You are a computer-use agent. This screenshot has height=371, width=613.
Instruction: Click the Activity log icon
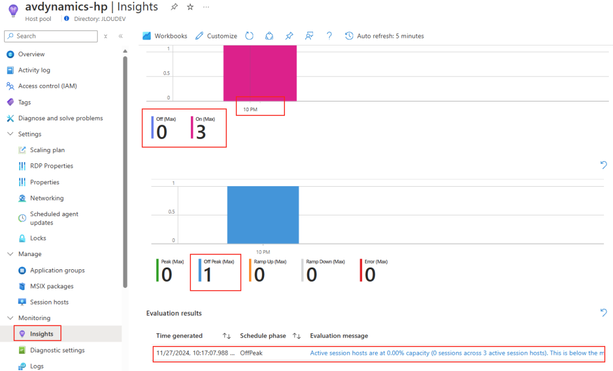(x=11, y=71)
